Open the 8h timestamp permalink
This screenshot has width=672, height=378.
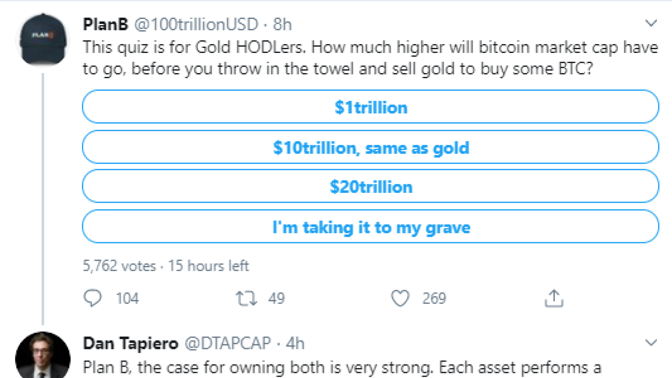click(x=282, y=24)
